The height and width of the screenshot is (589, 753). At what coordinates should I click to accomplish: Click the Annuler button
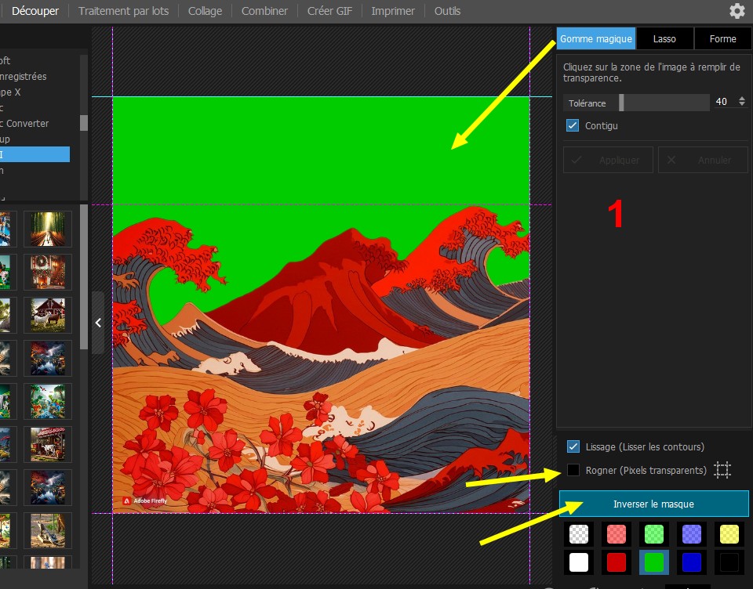(x=703, y=160)
